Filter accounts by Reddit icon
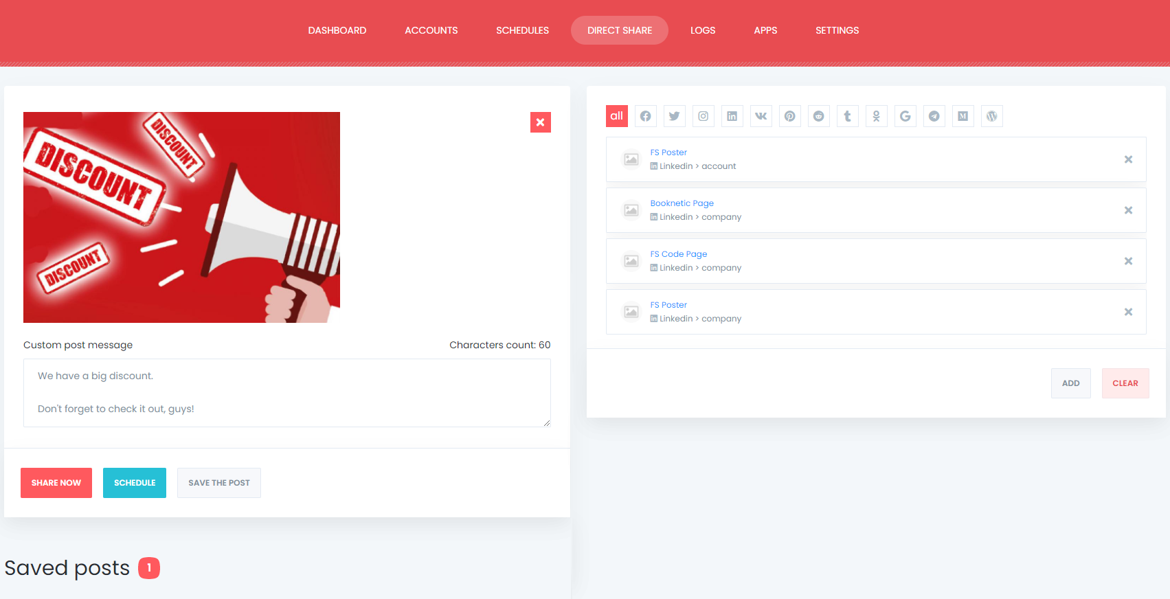Screen dimensions: 1170x599 pos(818,116)
